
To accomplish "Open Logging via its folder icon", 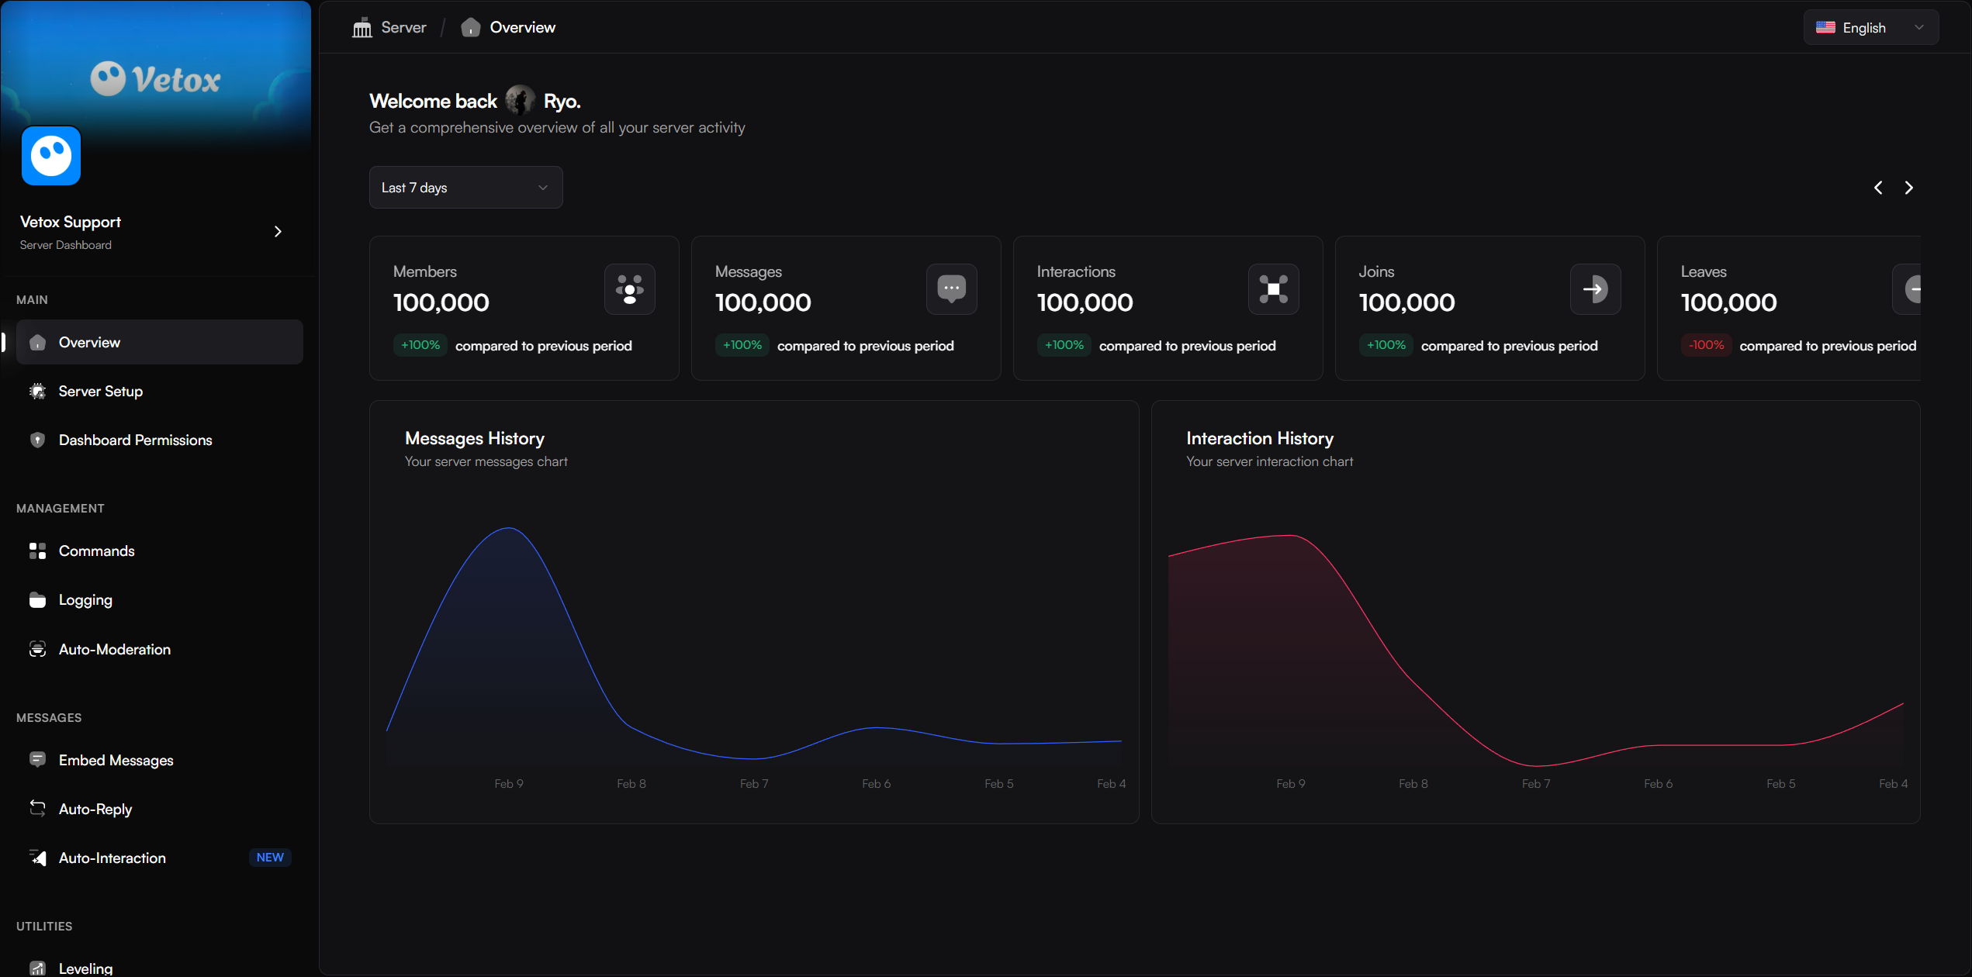I will click(x=37, y=599).
